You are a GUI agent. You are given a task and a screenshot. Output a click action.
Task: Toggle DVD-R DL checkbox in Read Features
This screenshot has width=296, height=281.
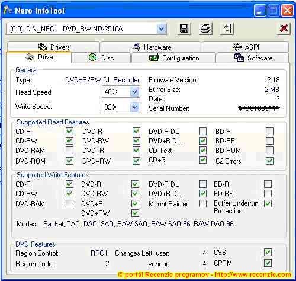pyautogui.click(x=202, y=131)
